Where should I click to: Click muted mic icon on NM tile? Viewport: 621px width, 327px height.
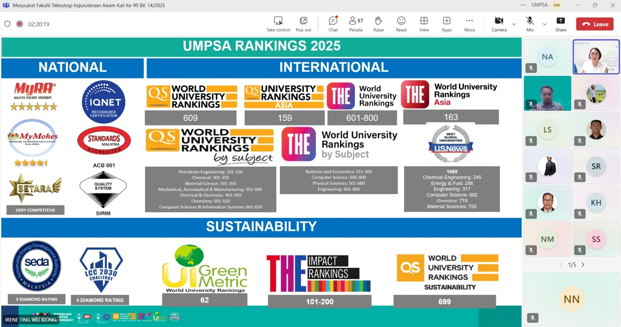click(531, 250)
